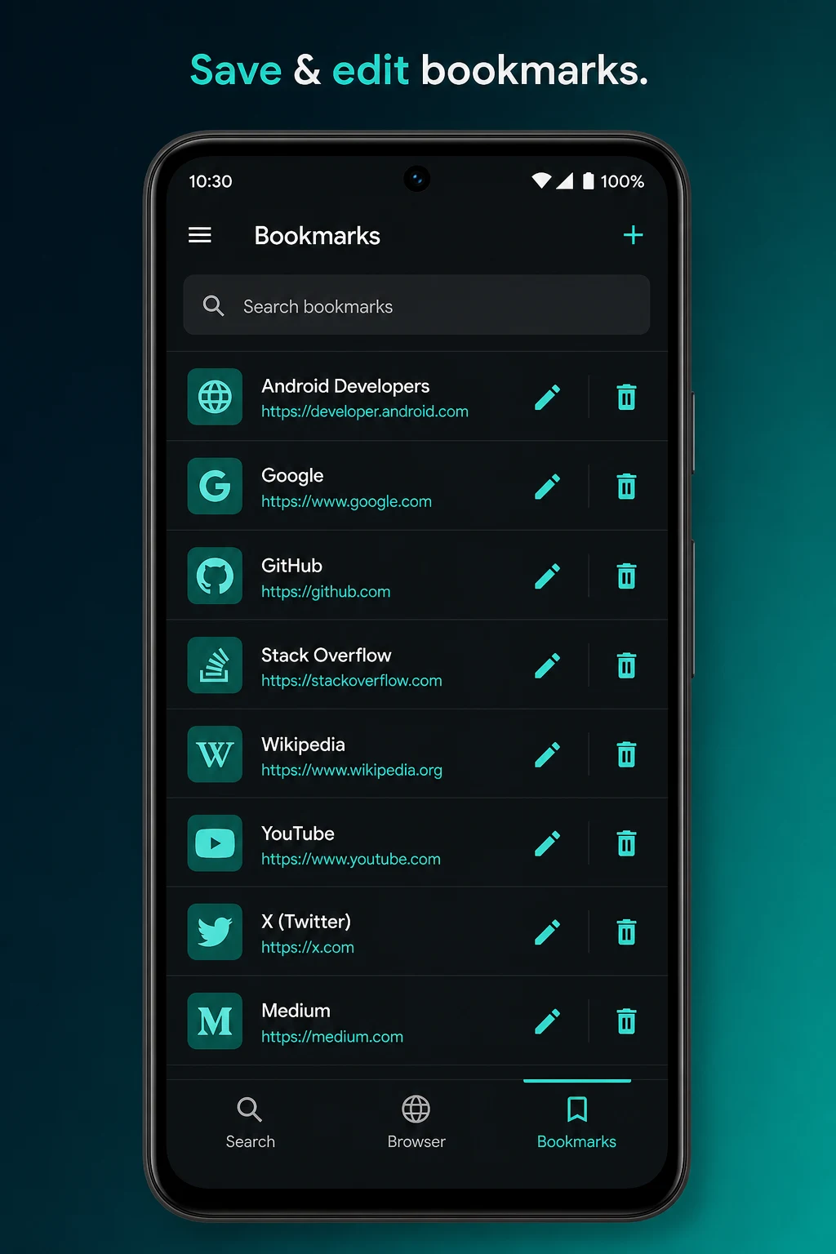
Task: Switch to the Search tab
Action: (250, 1123)
